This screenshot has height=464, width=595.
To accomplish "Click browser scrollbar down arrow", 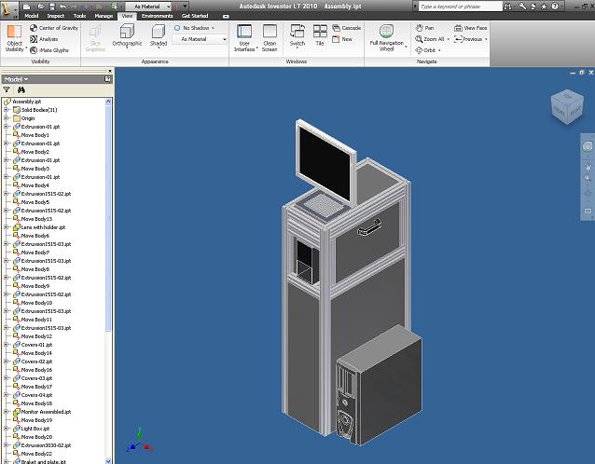I will 108,460.
